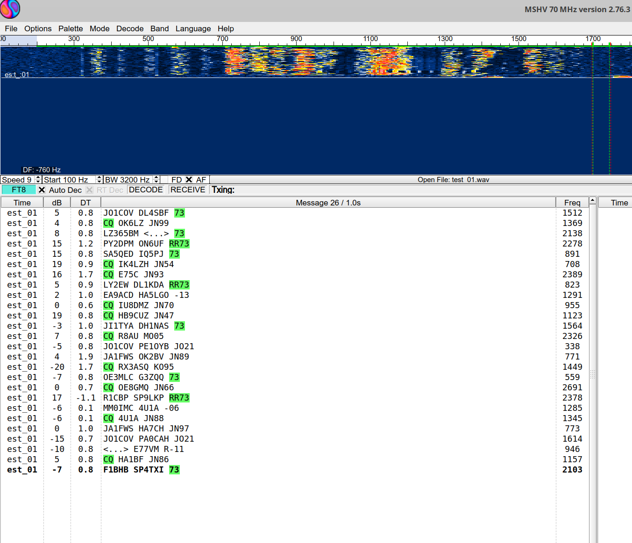Enable the FD checkbox
The width and height of the screenshot is (632, 543).
coord(164,180)
